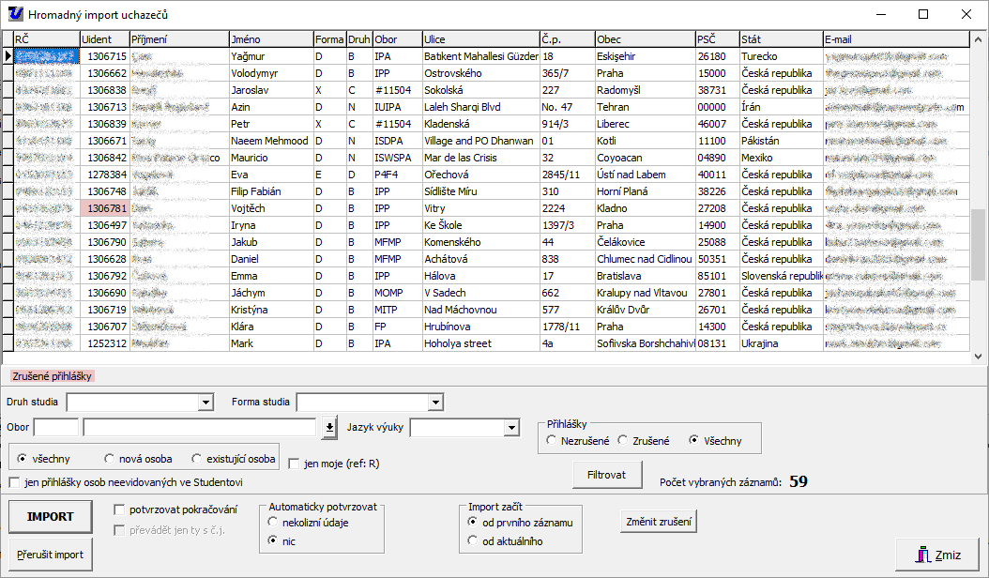989x578 pixels.
Task: Click the Obor code input field
Action: pos(56,428)
